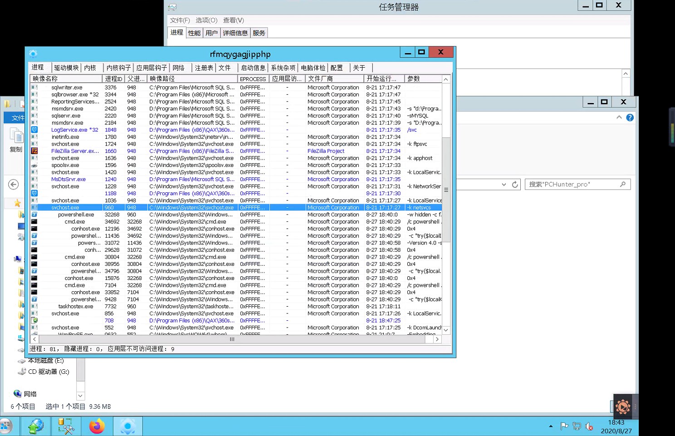The image size is (675, 436).
Task: Click the muted speaker tray icon
Action: pyautogui.click(x=589, y=426)
